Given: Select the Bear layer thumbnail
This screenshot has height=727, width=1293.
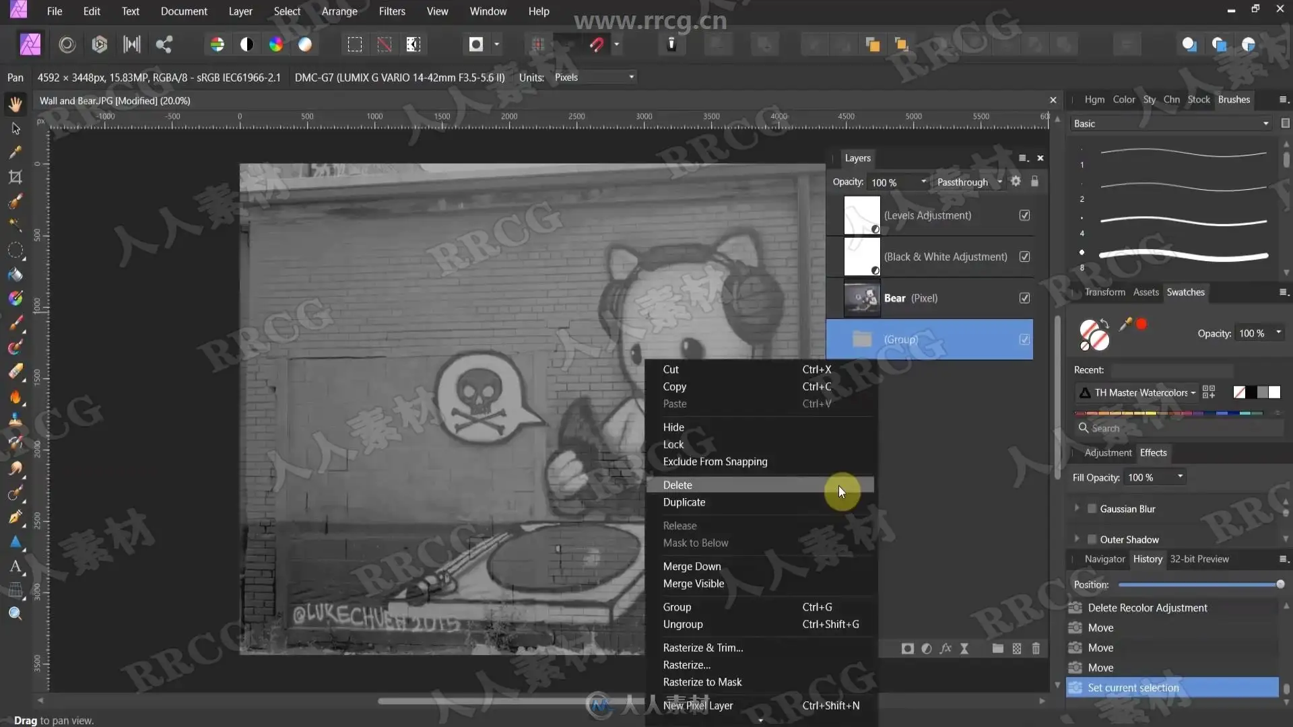Looking at the screenshot, I should pos(862,298).
